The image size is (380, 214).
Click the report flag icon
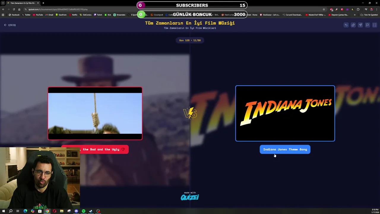367,25
